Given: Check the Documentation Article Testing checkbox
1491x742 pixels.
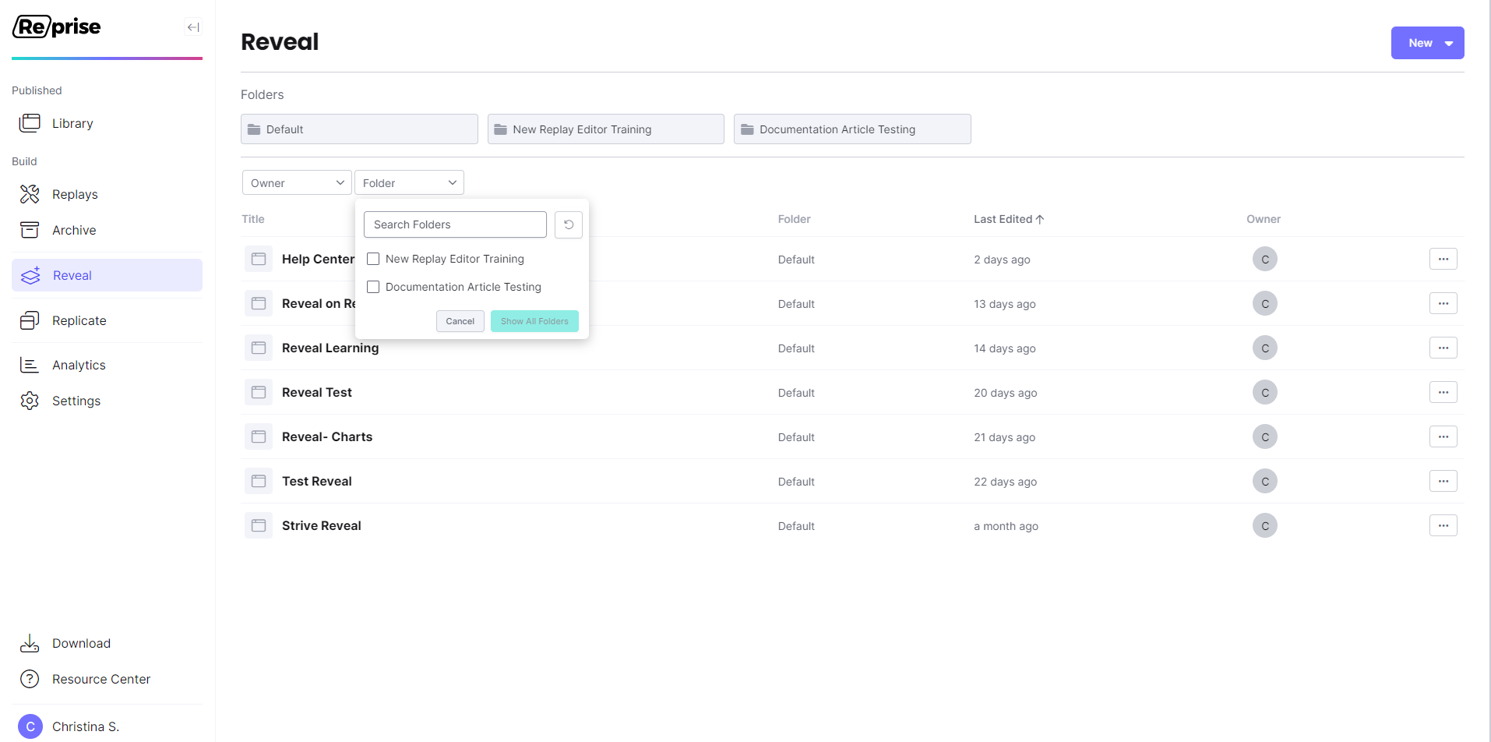Looking at the screenshot, I should pyautogui.click(x=373, y=287).
